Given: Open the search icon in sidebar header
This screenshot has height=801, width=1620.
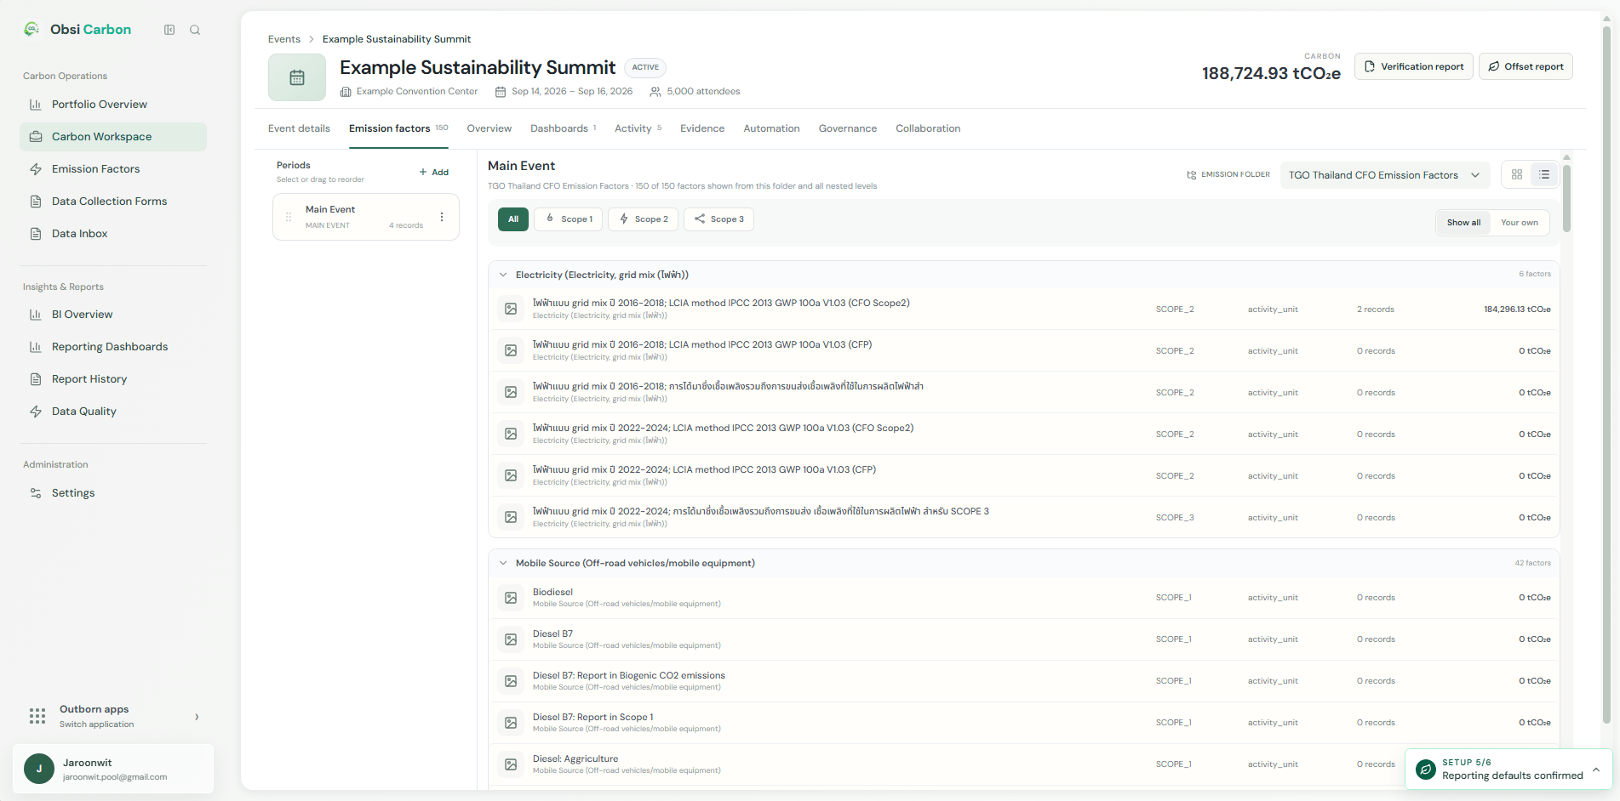Looking at the screenshot, I should tap(195, 30).
